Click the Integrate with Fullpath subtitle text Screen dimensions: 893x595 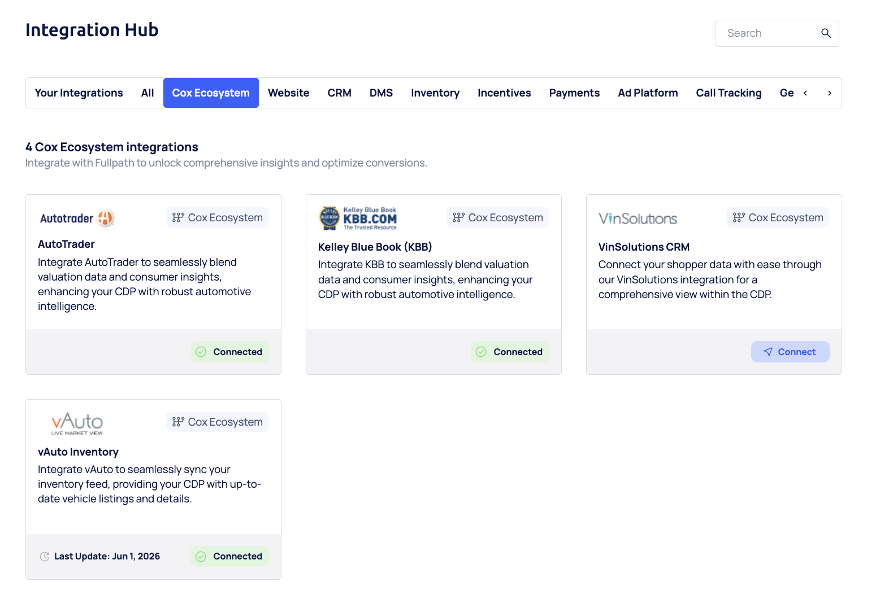[x=226, y=163]
